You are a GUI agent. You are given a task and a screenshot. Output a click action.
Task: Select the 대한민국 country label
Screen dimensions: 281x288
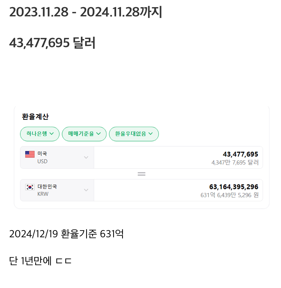pos(47,187)
